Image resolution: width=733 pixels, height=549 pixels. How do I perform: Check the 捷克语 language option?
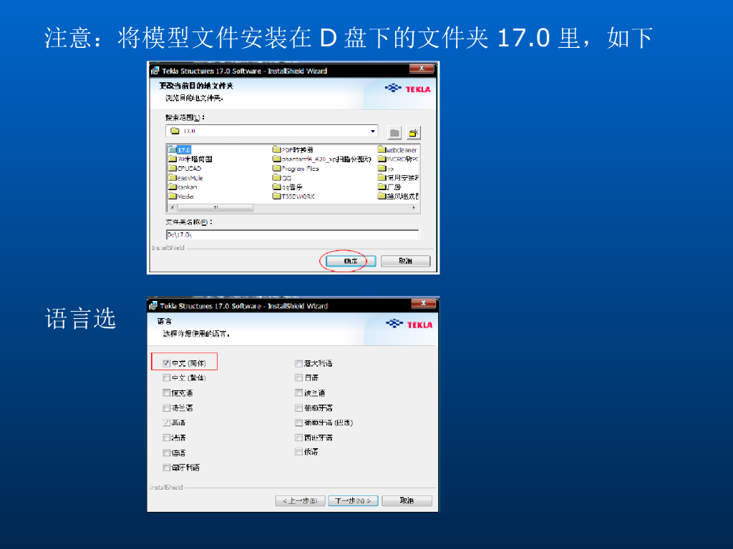coord(166,392)
